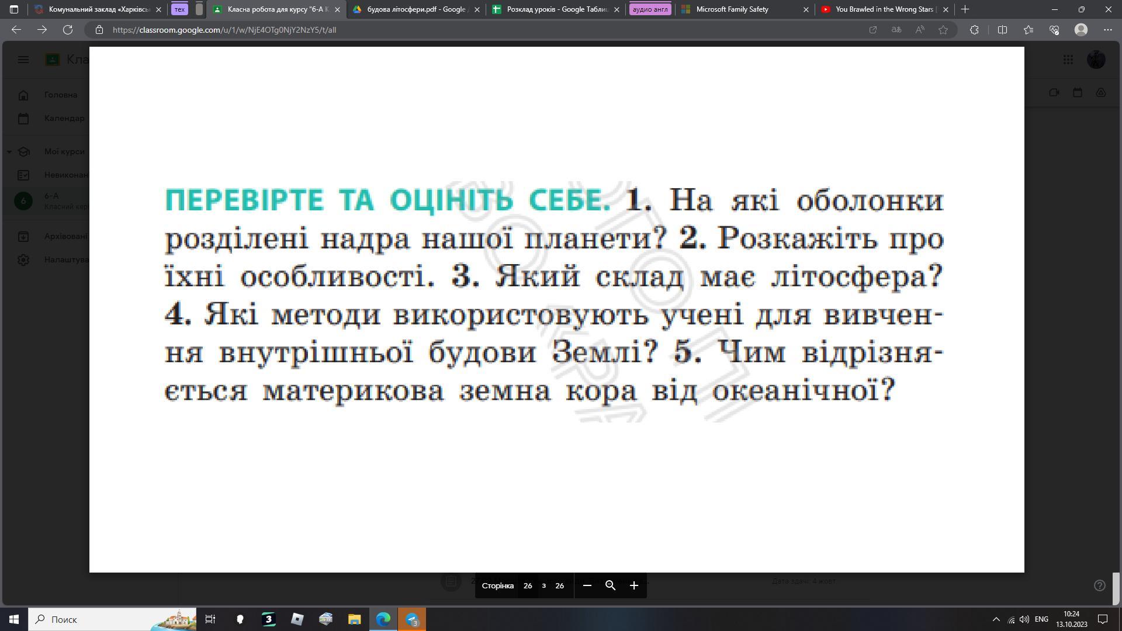Open the help question mark icon
The image size is (1122, 631).
[x=1100, y=585]
